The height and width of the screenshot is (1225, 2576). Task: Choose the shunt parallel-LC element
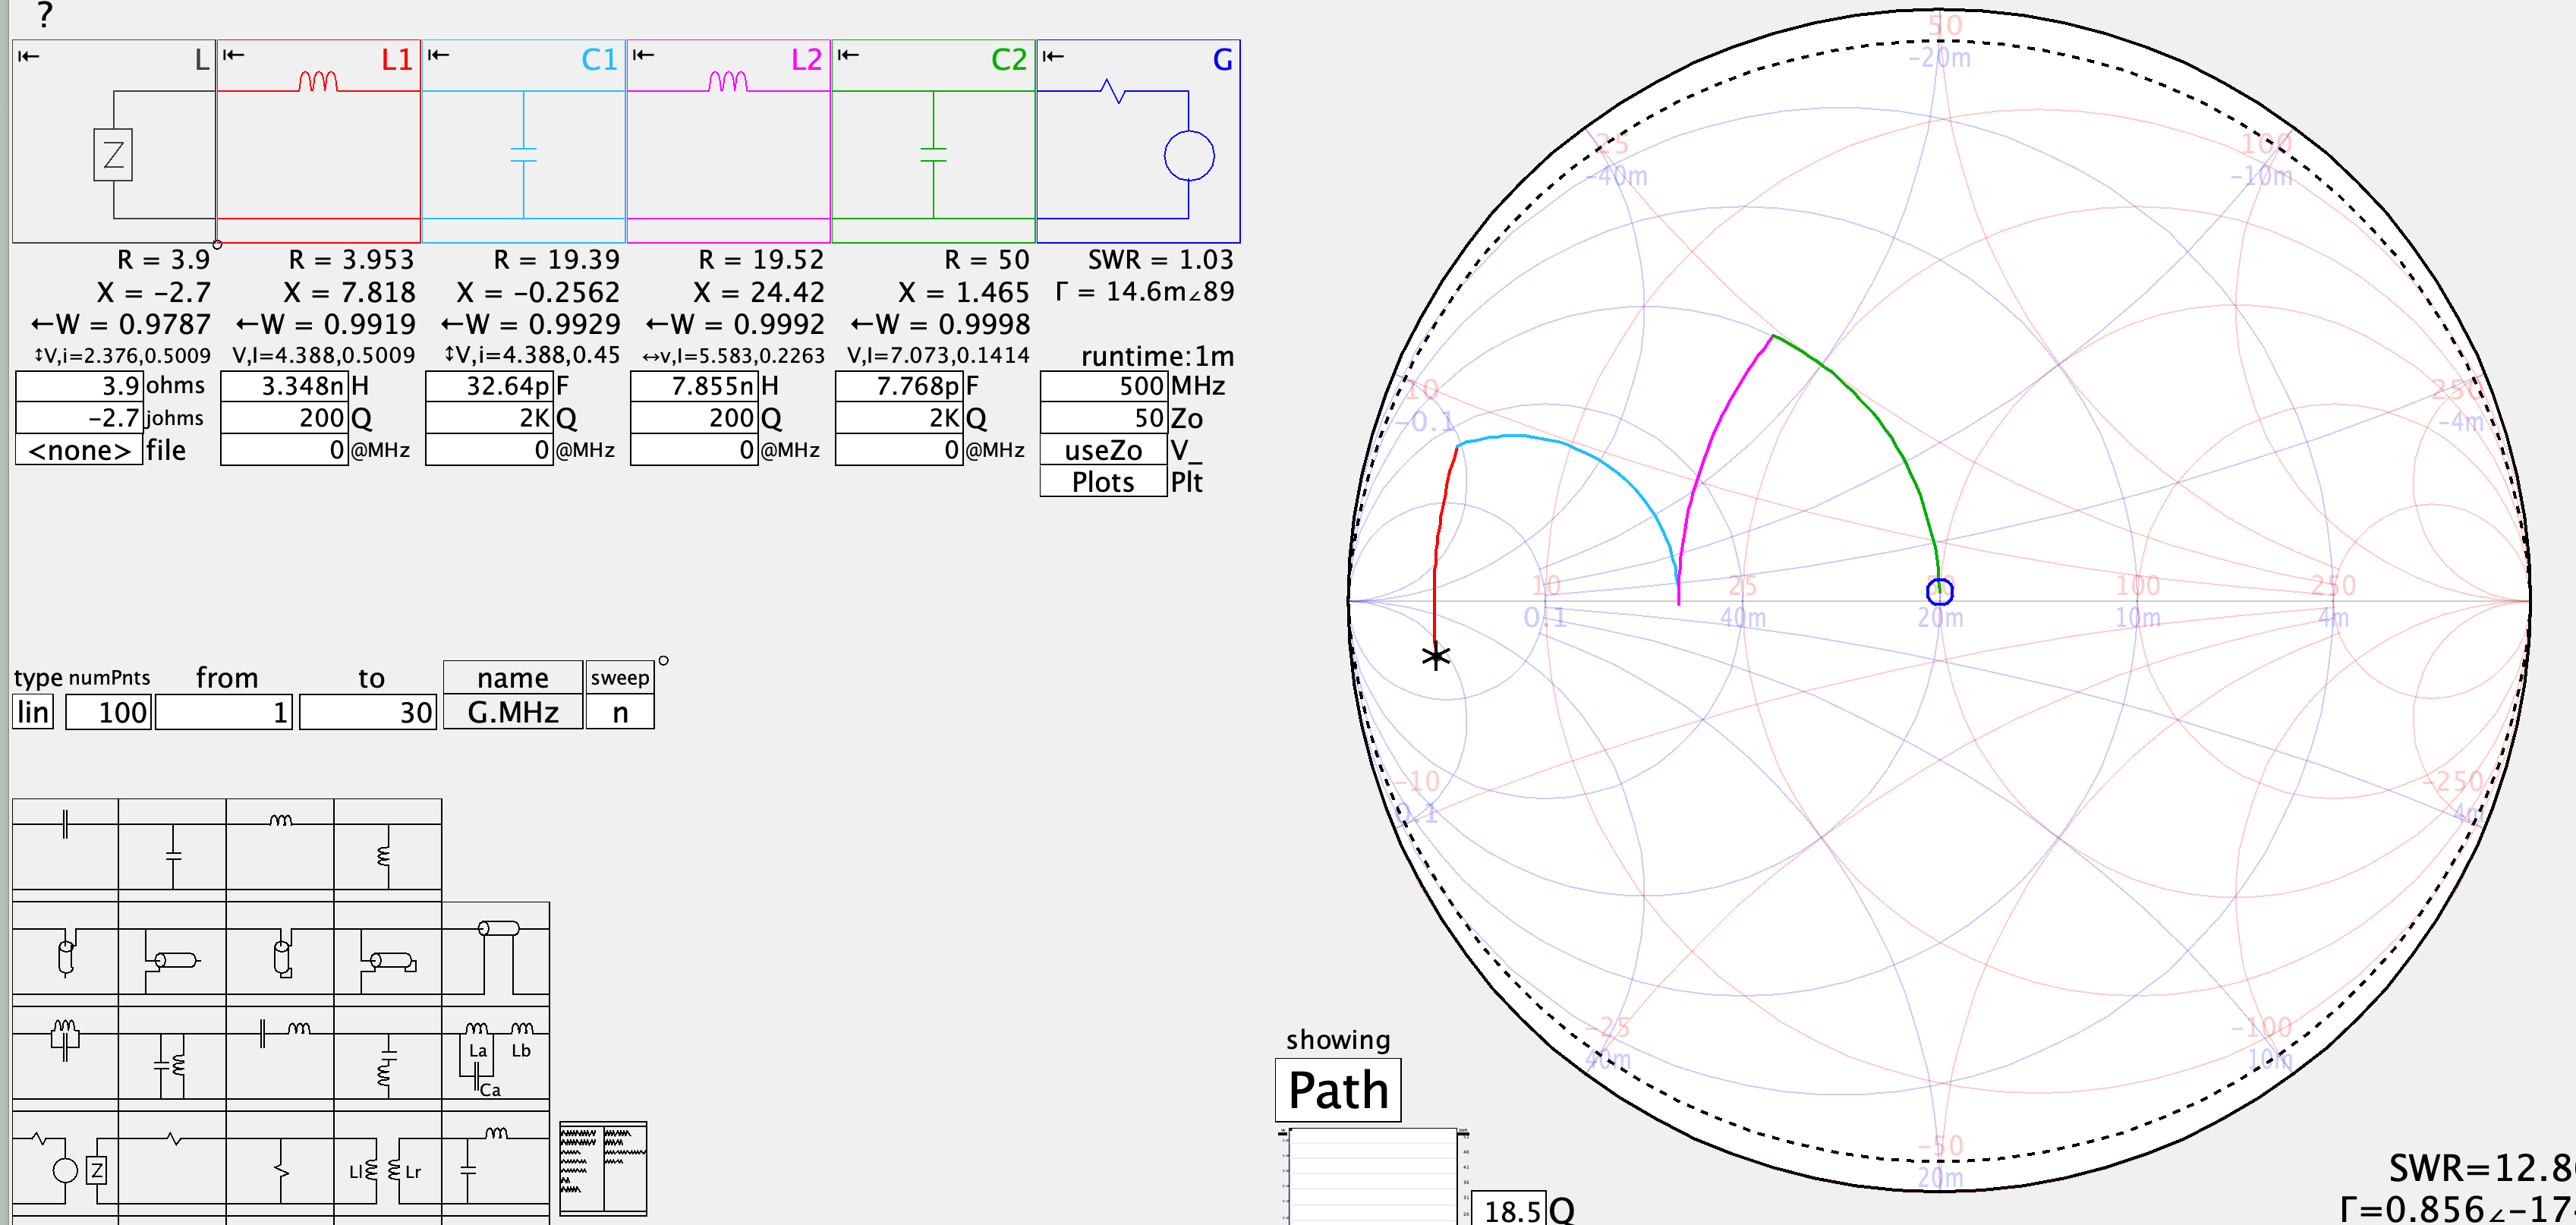click(172, 1053)
